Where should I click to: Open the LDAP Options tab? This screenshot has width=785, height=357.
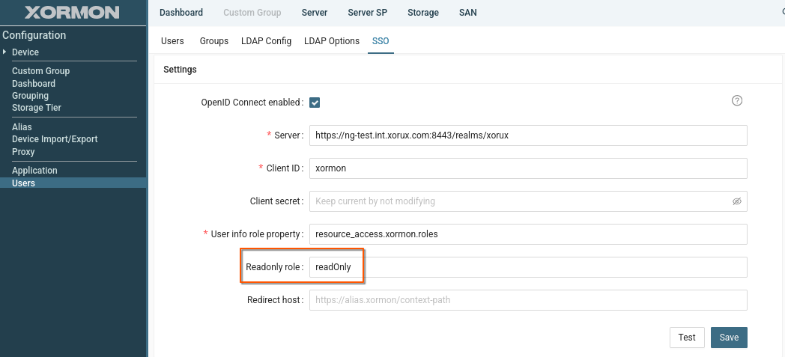click(x=332, y=41)
